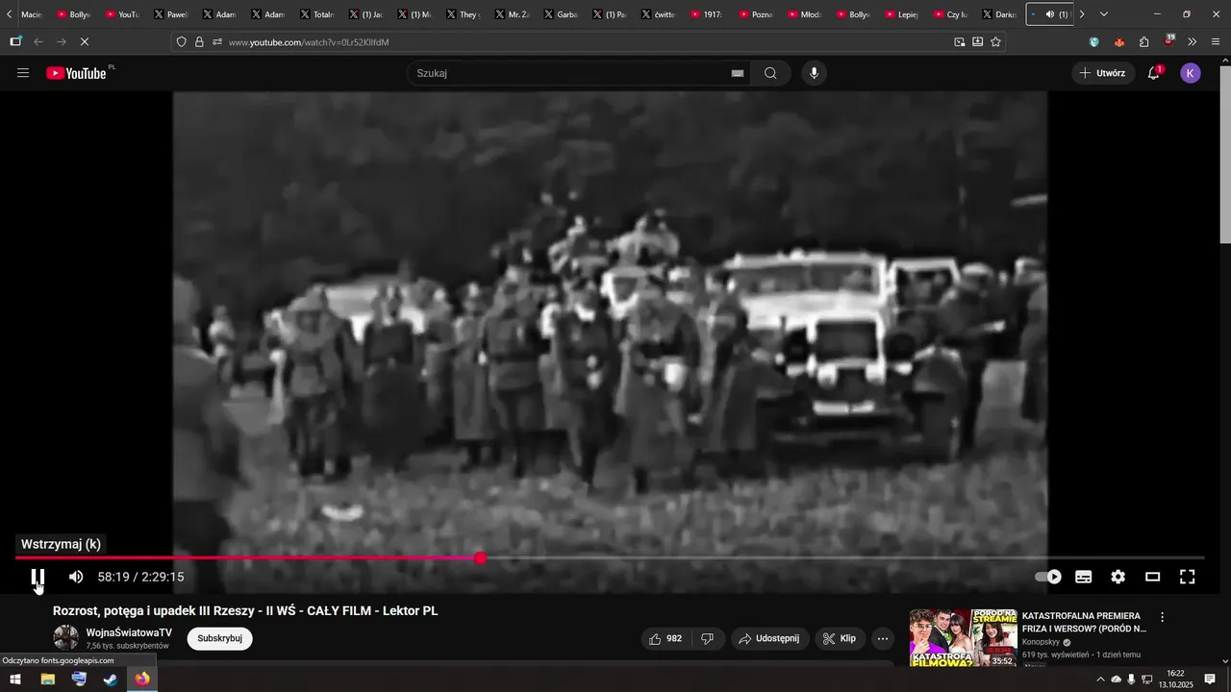Pause the video with the Wstrzymaj button

click(38, 577)
